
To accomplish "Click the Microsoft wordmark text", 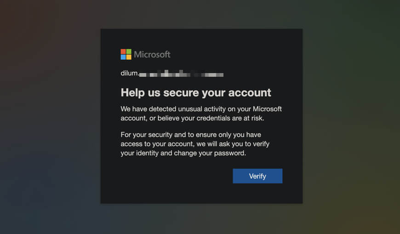I will pyautogui.click(x=152, y=54).
